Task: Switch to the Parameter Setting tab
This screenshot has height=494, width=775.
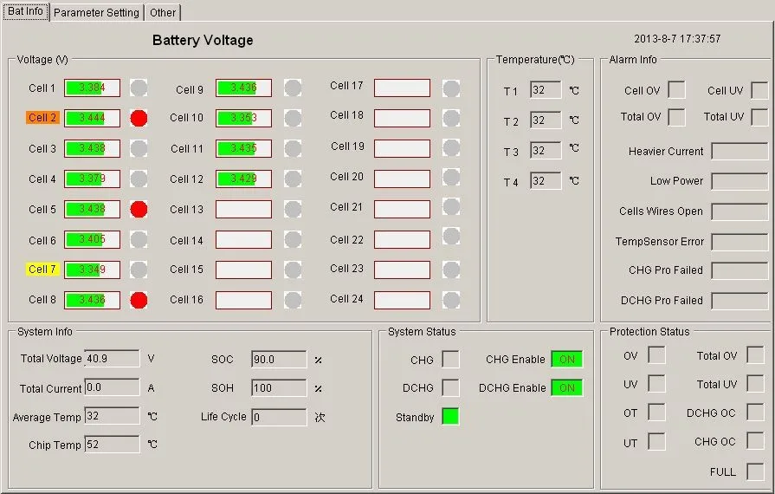Action: point(96,12)
